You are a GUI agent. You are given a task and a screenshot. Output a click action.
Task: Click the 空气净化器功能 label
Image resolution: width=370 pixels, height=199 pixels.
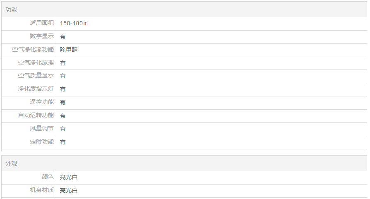[x=33, y=50]
